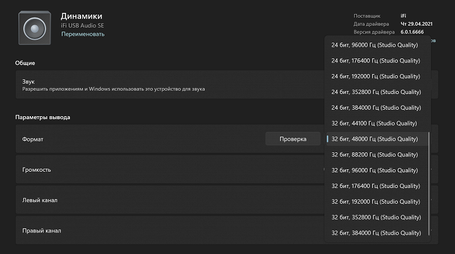Click the format list scrollbar

pos(430,181)
